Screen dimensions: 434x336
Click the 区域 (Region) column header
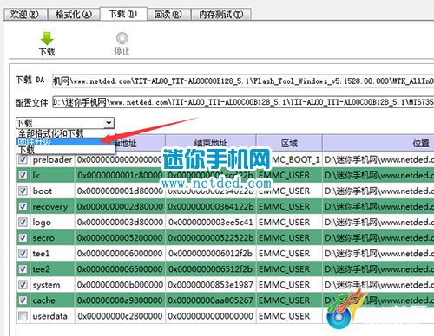[289, 143]
